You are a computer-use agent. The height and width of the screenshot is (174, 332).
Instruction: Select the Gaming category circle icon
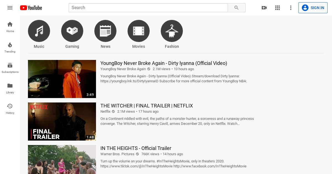click(72, 31)
